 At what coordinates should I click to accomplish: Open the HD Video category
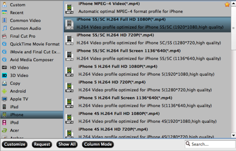point(32,67)
